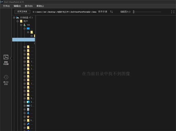
Task: Open the 编辑 menu
Action: pos(17,6)
